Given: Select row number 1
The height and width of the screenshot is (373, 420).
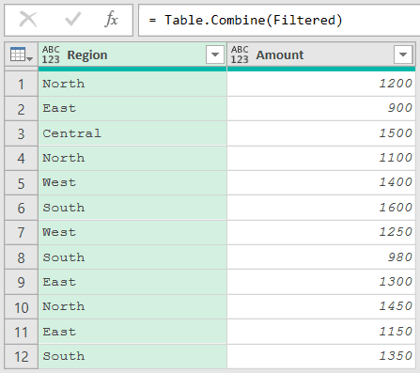Looking at the screenshot, I should [x=21, y=84].
